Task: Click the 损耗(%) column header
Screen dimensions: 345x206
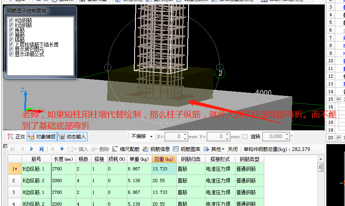Action: click(117, 159)
